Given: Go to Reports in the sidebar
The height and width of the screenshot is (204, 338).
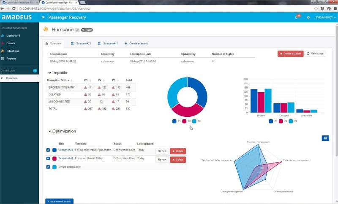Looking at the screenshot, I should [x=11, y=59].
